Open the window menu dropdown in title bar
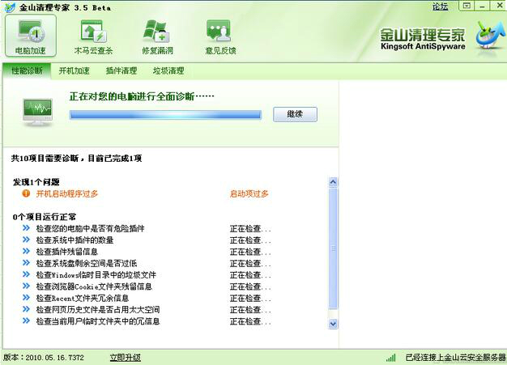This screenshot has width=507, height=365. pos(467,6)
